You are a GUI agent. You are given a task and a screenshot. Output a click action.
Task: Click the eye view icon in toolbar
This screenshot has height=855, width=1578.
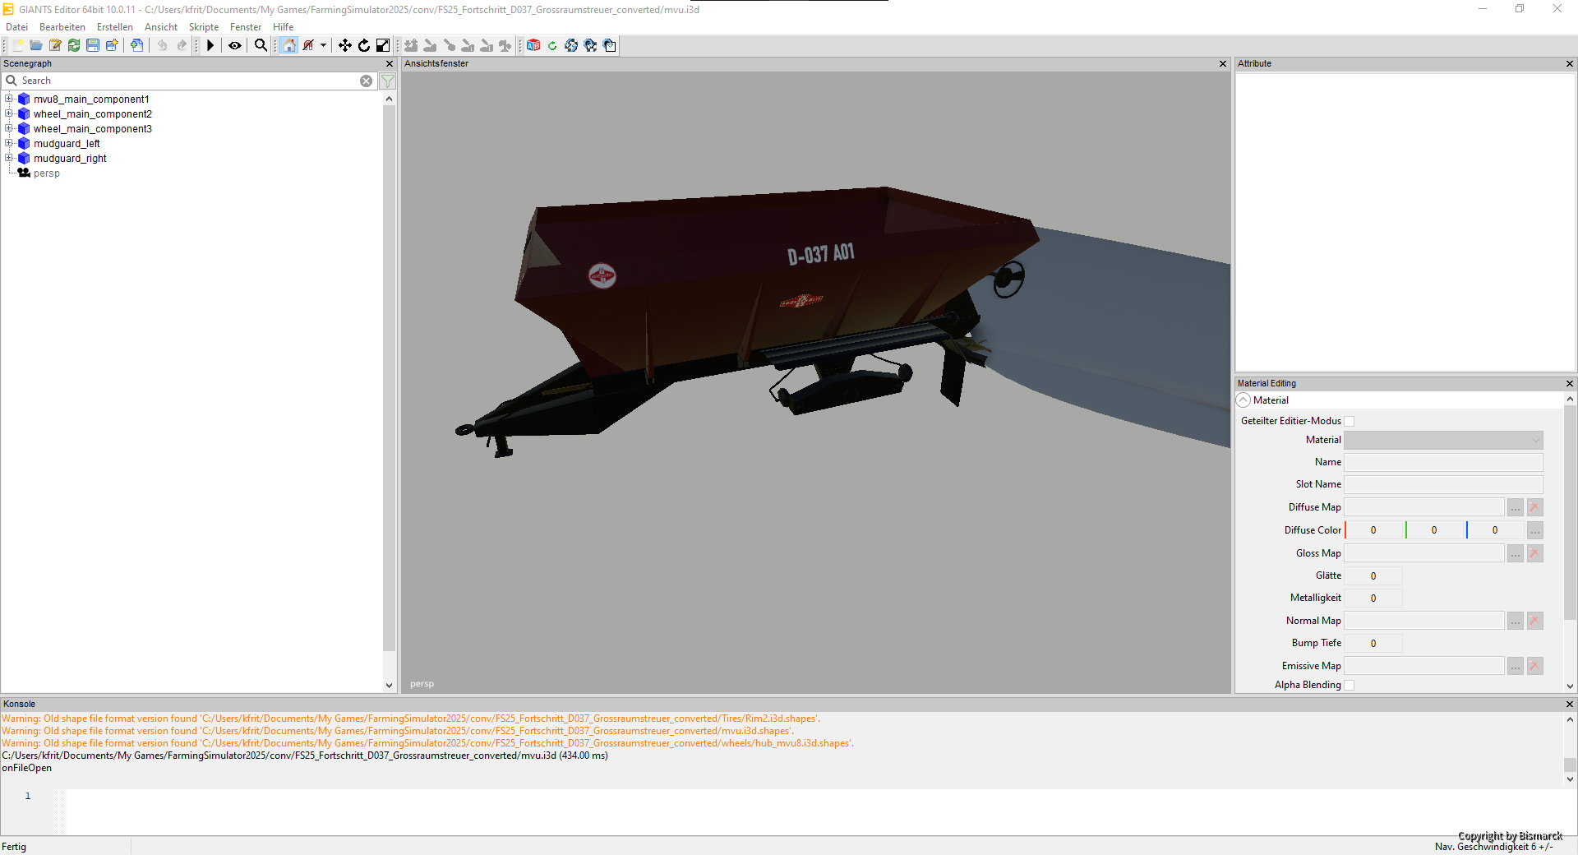click(x=235, y=45)
